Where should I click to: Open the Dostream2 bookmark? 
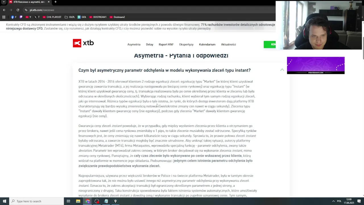[117, 17]
